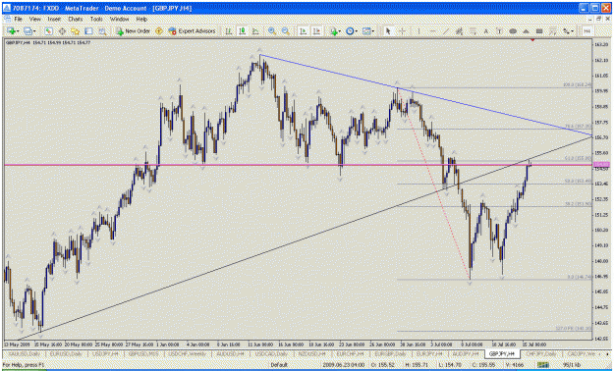Screen dimensions: 614x371
Task: Open the Charts menu
Action: pyautogui.click(x=76, y=19)
